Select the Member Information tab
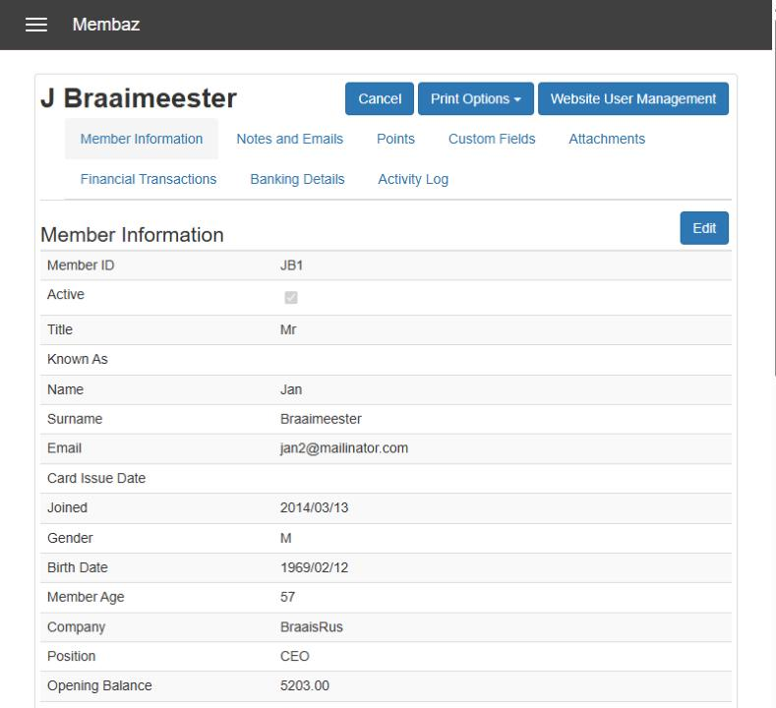The height and width of the screenshot is (708, 776). (x=142, y=139)
